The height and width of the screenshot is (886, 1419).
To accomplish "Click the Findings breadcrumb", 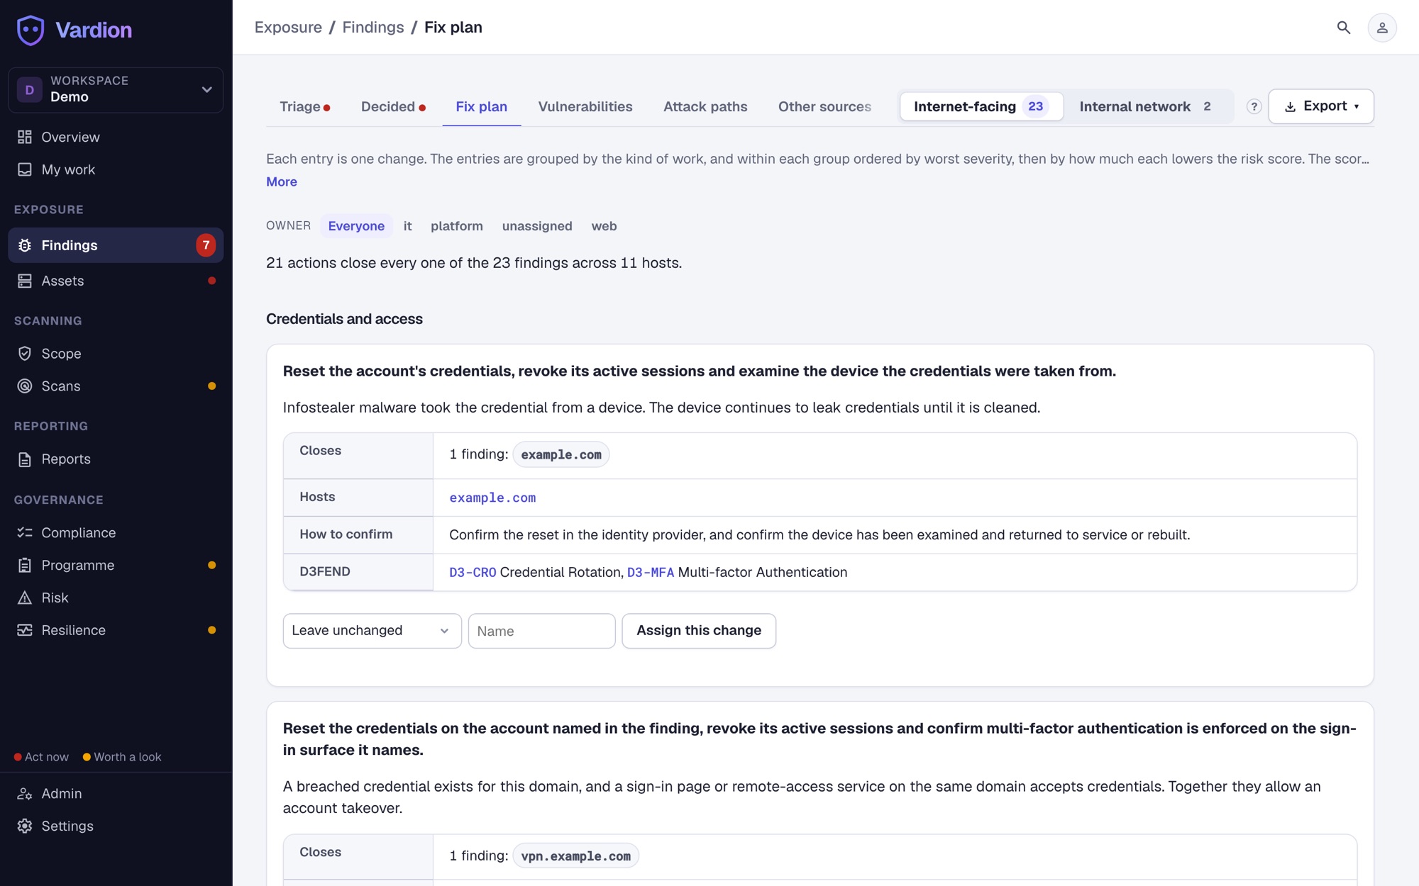I will [373, 27].
